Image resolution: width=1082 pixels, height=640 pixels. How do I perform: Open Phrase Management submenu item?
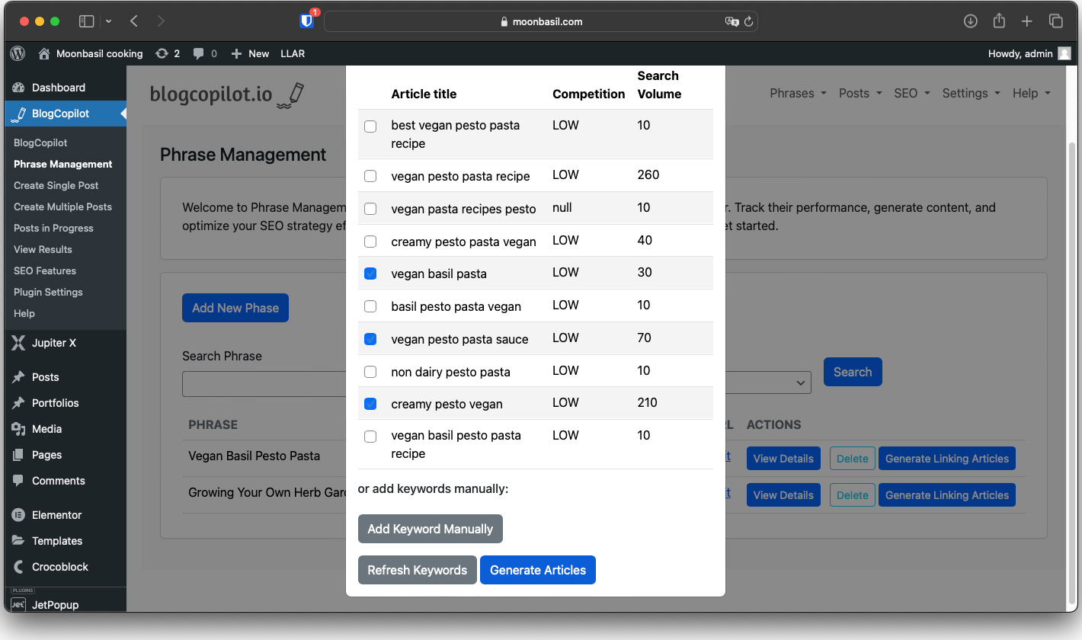[x=62, y=164]
